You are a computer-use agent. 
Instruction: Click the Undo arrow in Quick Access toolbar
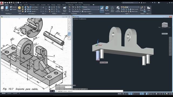tap(21, 2)
